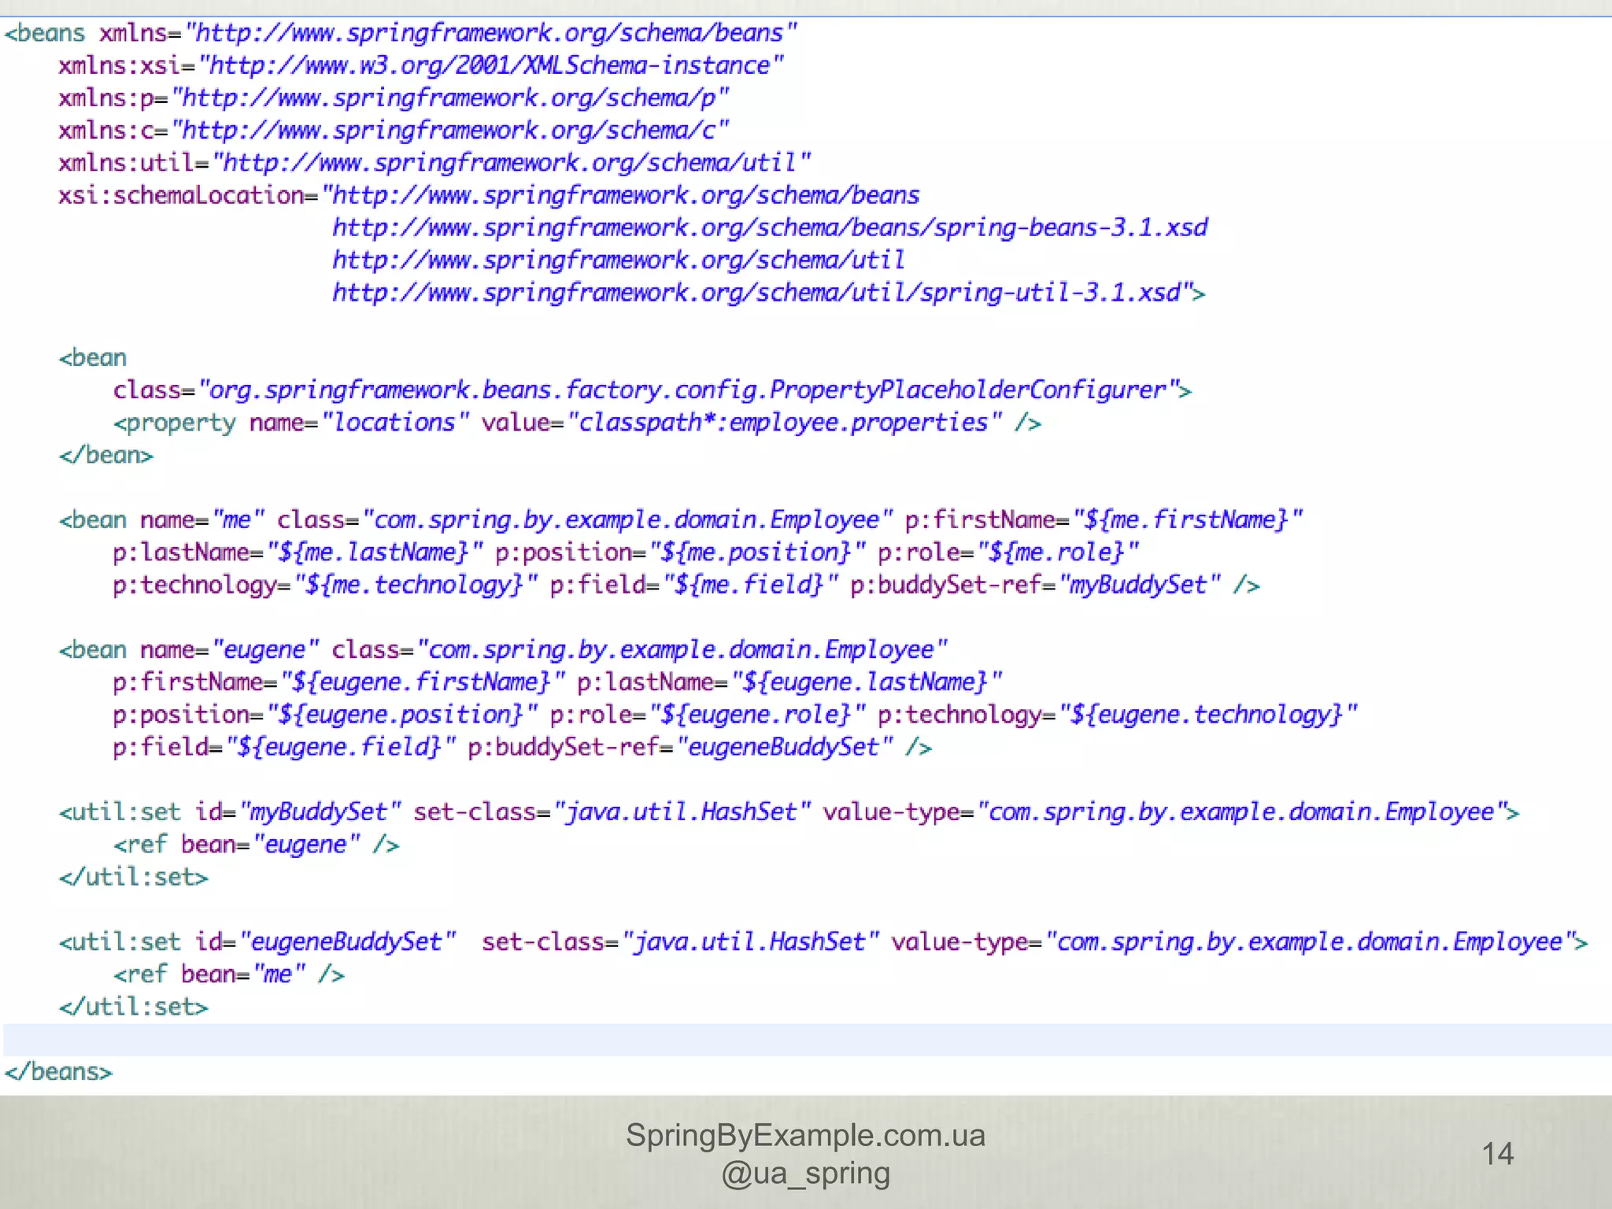The height and width of the screenshot is (1209, 1612).
Task: Click the xmlns:util attribute name
Action: pyautogui.click(x=126, y=163)
